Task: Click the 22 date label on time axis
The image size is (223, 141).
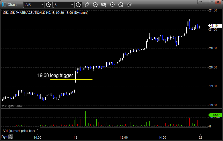Action: click(200, 137)
